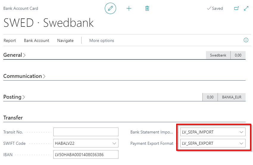The image size is (253, 165).
Task: Show More options in action bar
Action: pos(102,40)
